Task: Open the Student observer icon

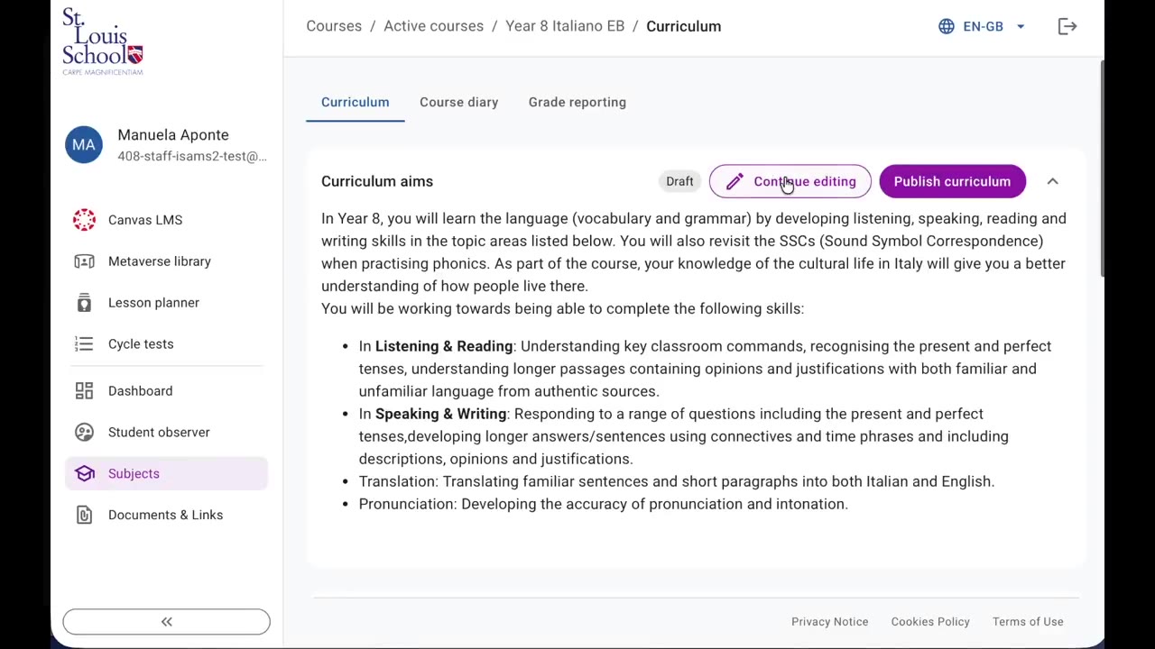Action: point(84,433)
